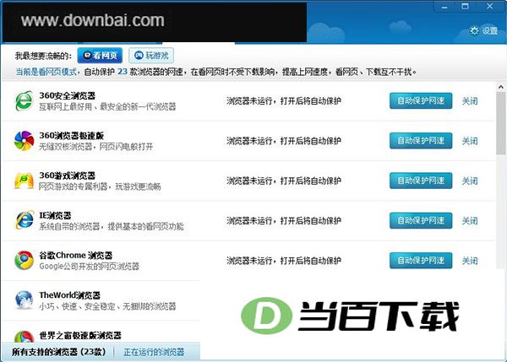This screenshot has height=362, width=507.
Task: Click 关闭 link for 360安全浏览器
Action: point(470,101)
